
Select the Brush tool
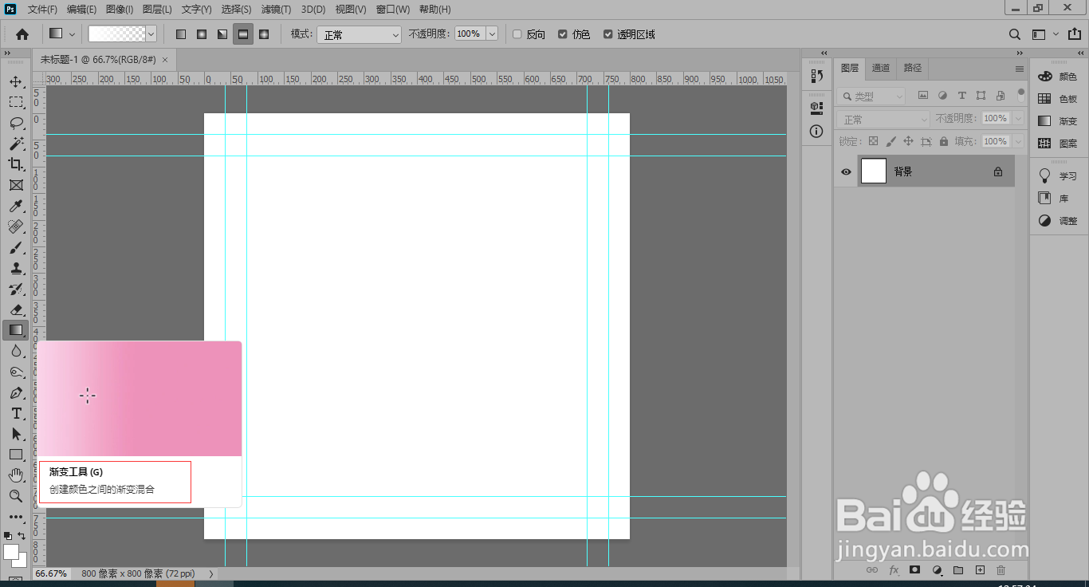point(16,248)
